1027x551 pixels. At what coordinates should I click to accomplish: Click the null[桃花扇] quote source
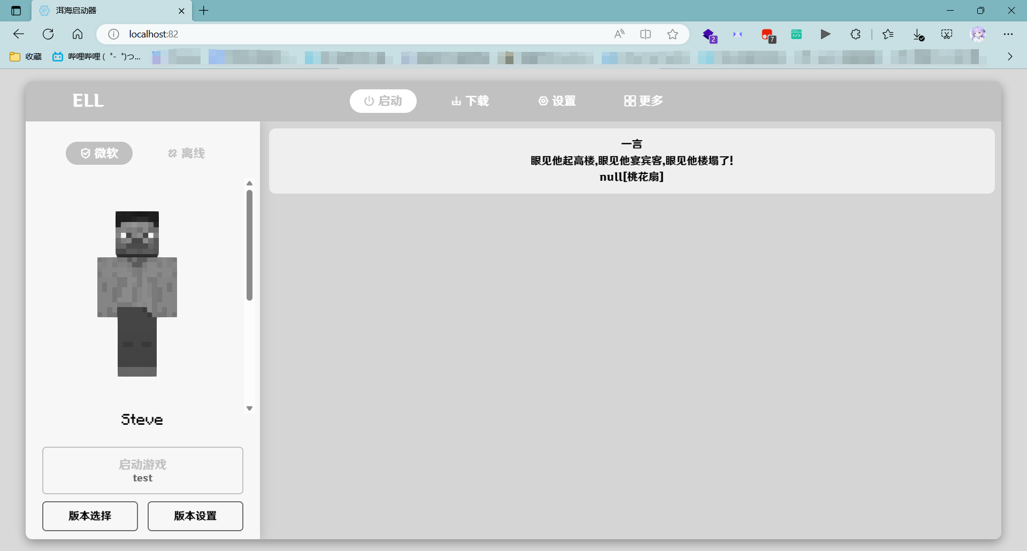pos(632,177)
